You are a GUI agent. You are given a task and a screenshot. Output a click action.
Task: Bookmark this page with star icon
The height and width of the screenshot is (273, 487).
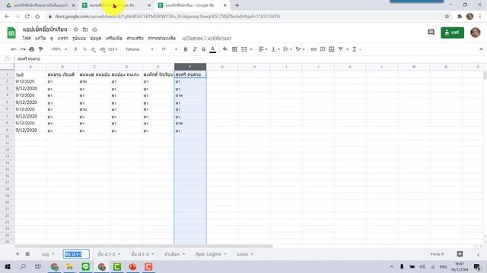point(447,17)
